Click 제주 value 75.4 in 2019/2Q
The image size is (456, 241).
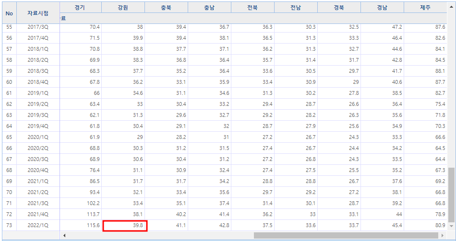[425, 104]
